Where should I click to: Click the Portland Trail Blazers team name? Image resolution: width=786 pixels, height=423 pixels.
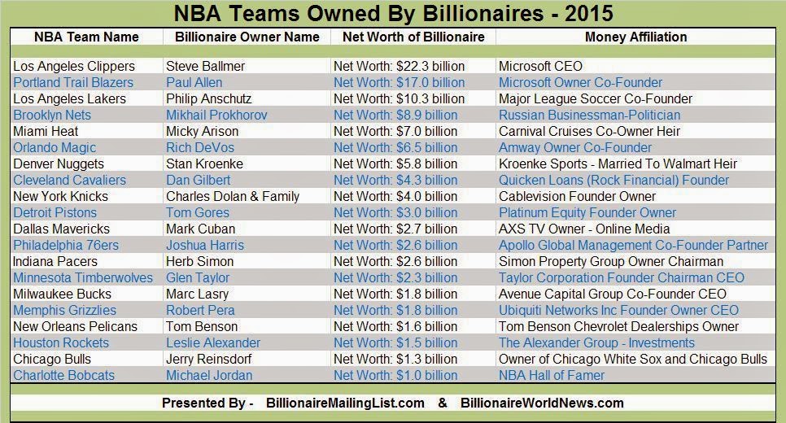(x=73, y=82)
